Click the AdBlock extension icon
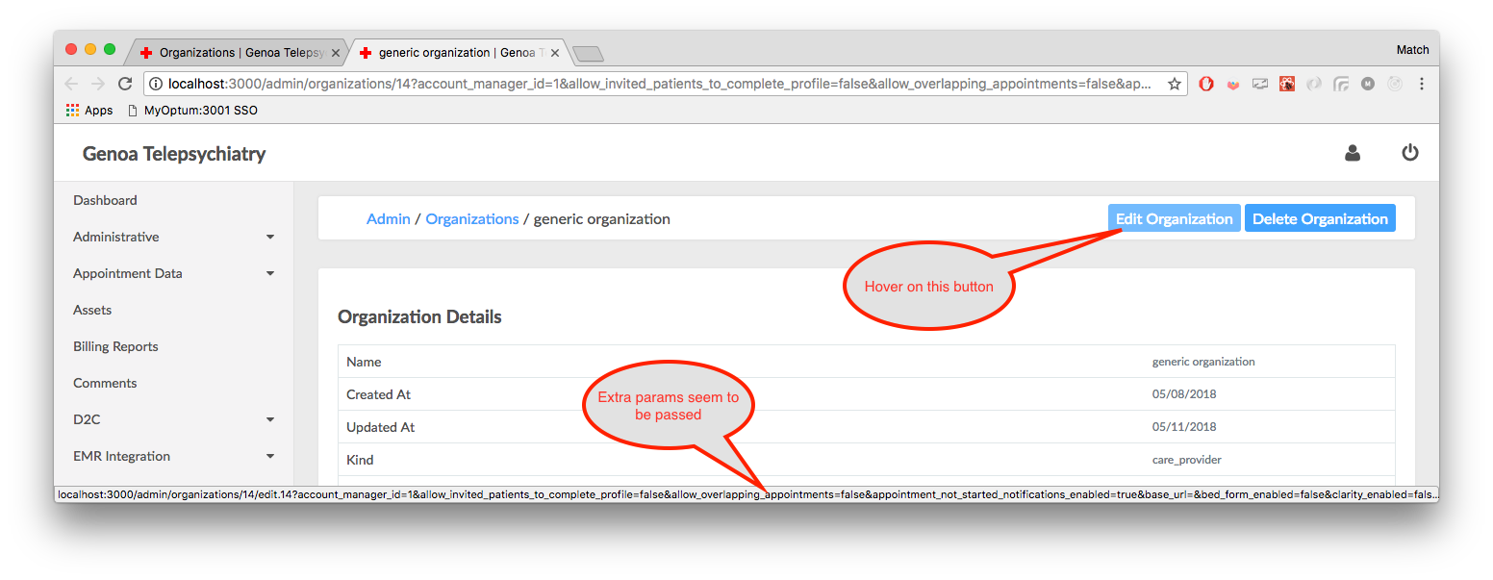The image size is (1493, 580). [x=1206, y=84]
